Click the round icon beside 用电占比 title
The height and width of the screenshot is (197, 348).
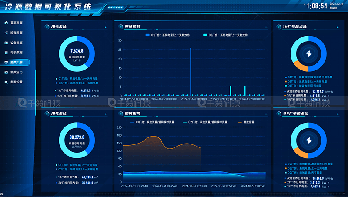click(x=47, y=27)
